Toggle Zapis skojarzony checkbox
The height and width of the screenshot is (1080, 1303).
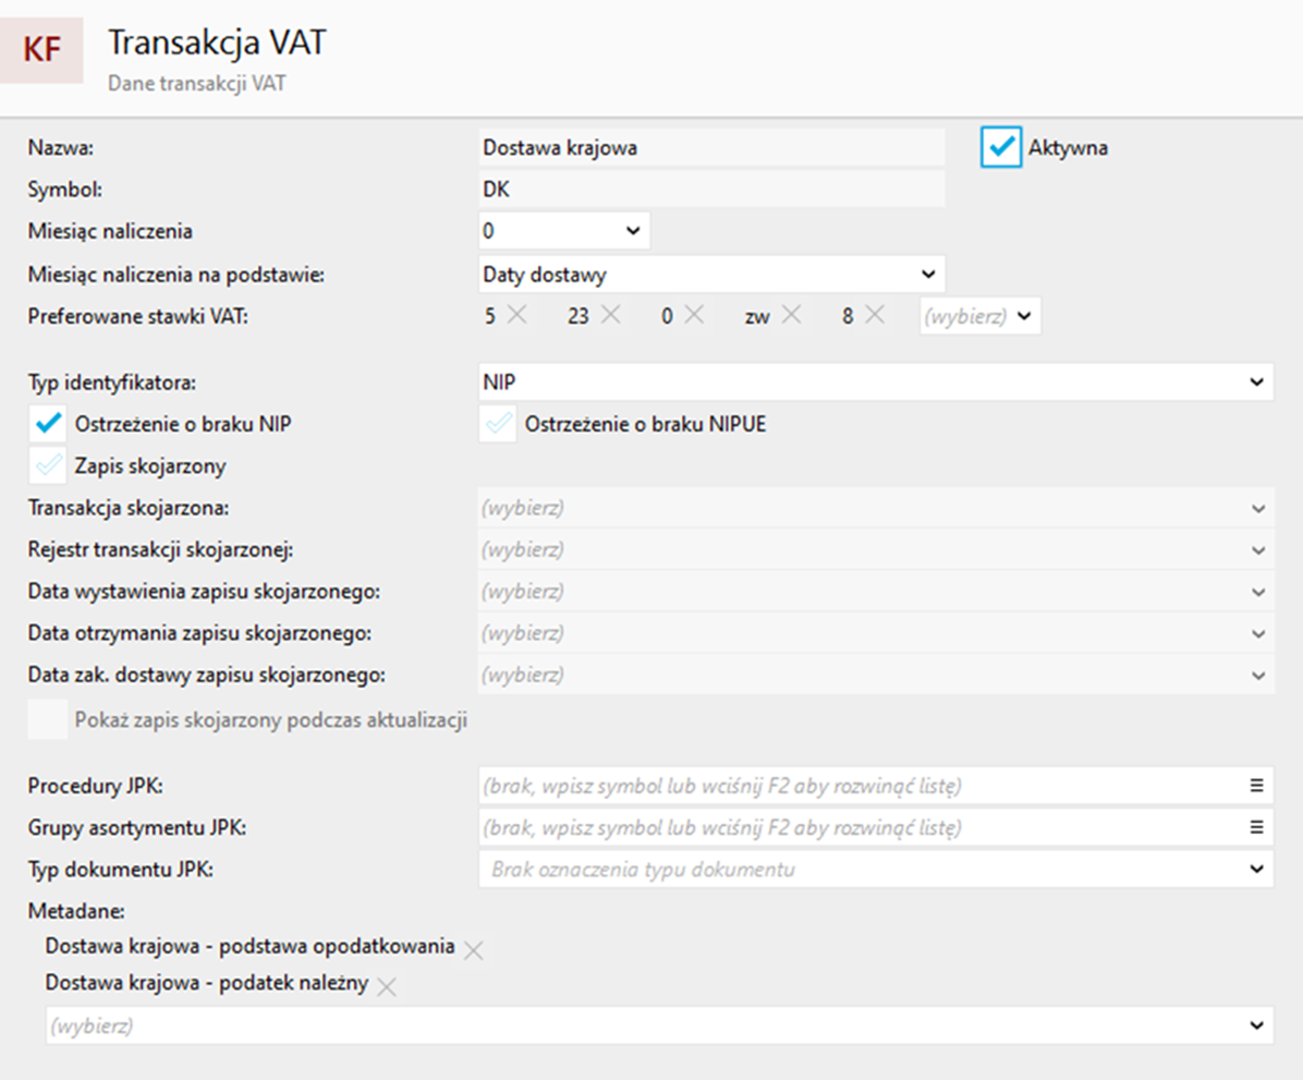tap(48, 466)
